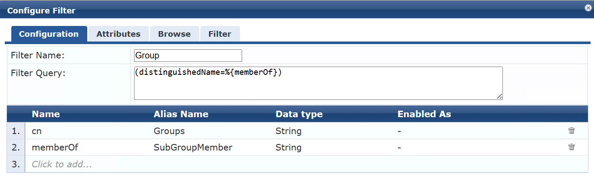594x176 pixels.
Task: Focus the Filter Name input field
Action: click(188, 55)
